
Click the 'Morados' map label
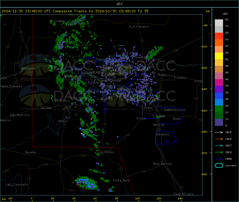tap(31, 152)
